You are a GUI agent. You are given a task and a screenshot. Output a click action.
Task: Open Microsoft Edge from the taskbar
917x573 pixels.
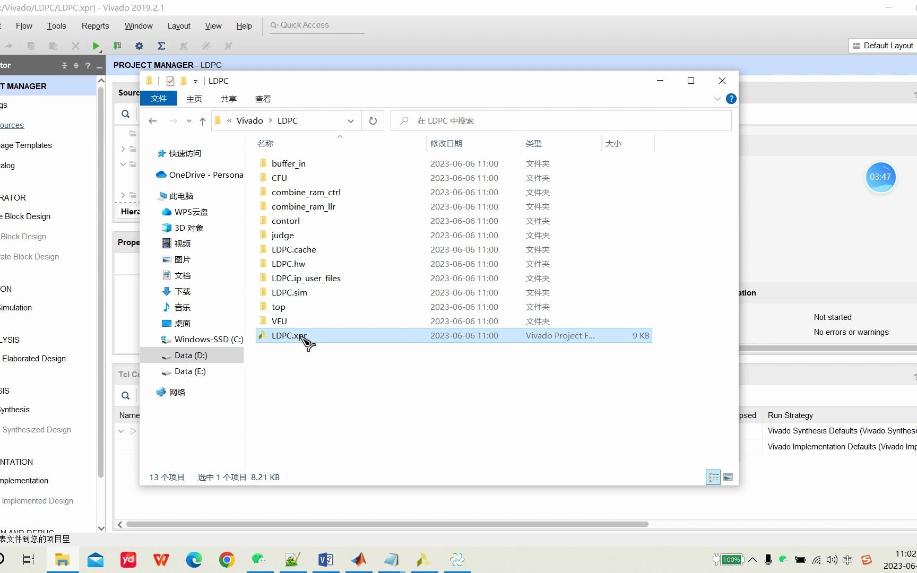pyautogui.click(x=194, y=560)
